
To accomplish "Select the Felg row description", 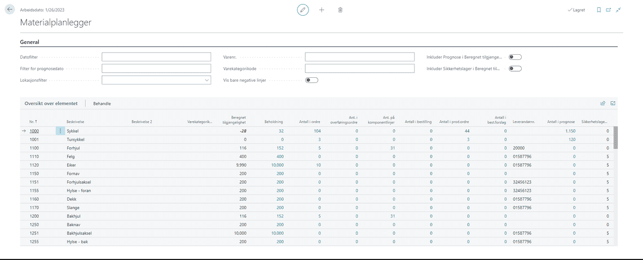I will (71, 157).
